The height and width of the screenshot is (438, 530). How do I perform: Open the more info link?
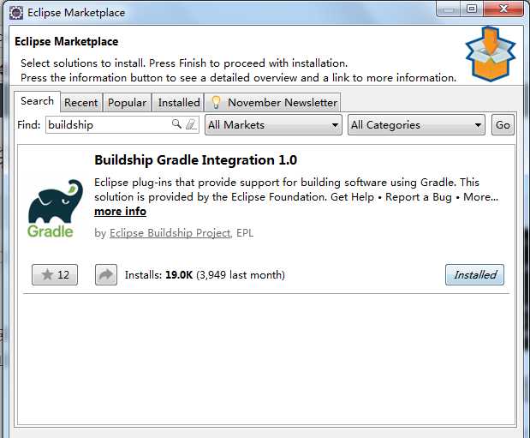coord(121,211)
